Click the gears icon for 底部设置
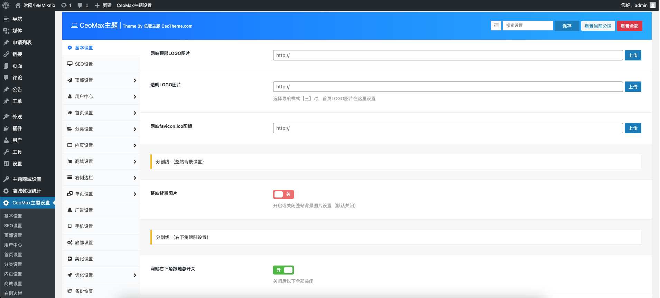Screen dimensions: 660x298 click(70, 242)
